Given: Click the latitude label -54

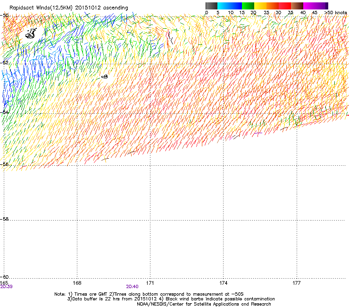Looking at the screenshot, I should (x=4, y=112).
